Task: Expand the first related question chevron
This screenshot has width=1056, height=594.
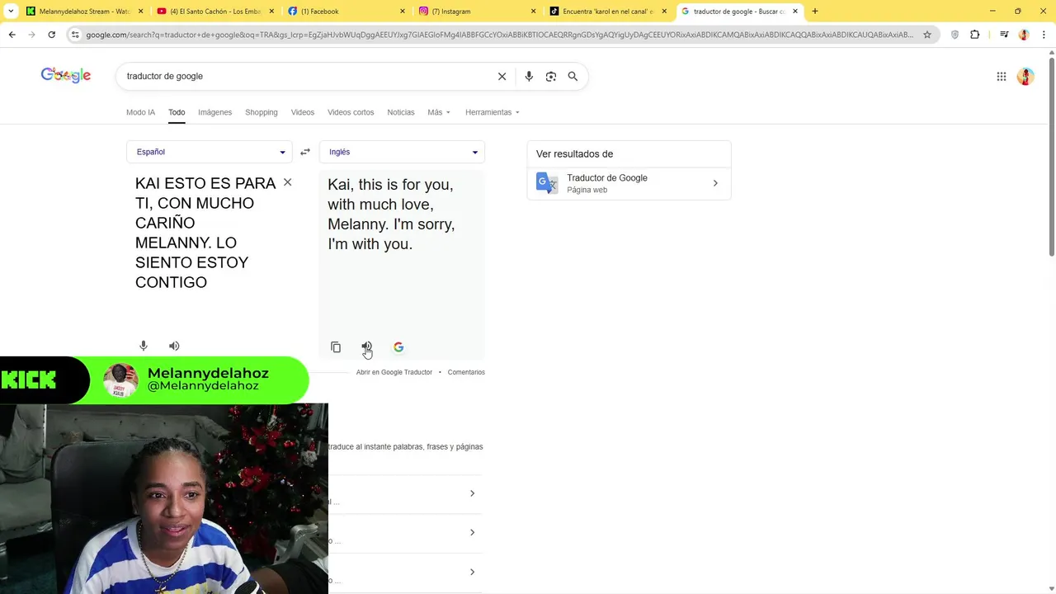Action: (x=472, y=493)
